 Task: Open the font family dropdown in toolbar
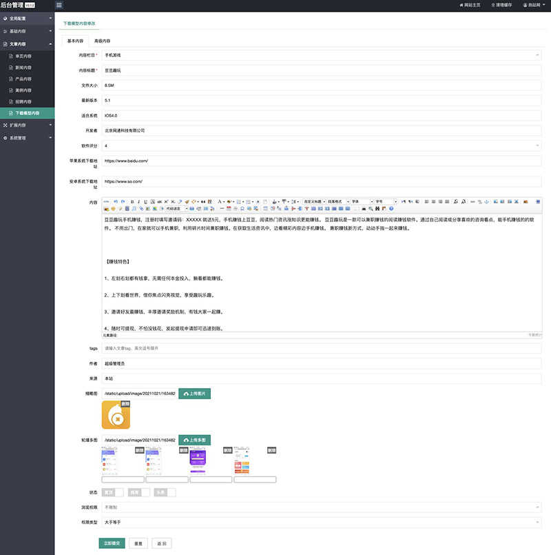[362, 201]
